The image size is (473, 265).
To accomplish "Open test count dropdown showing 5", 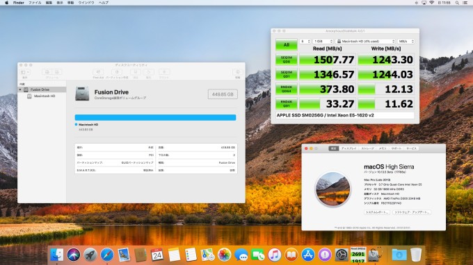I will 305,41.
